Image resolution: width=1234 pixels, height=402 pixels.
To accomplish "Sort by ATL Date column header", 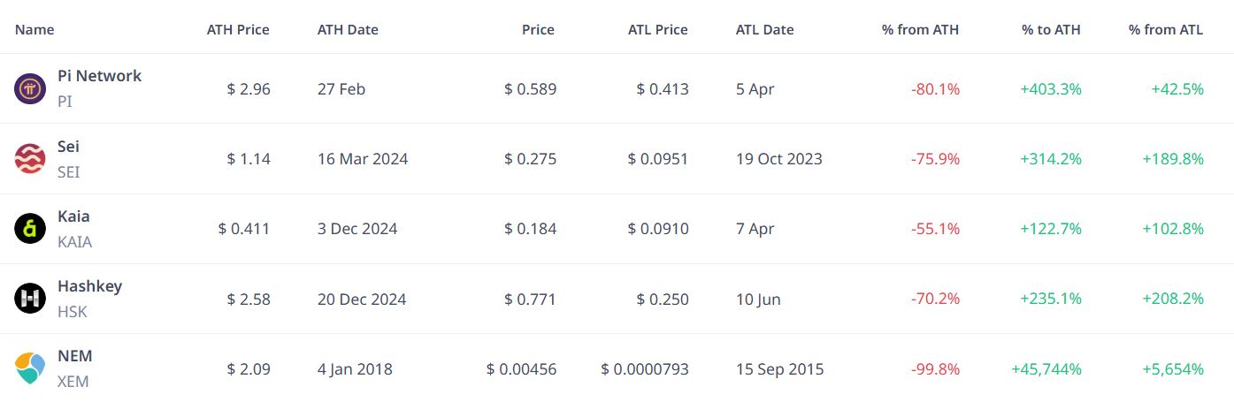I will [764, 29].
